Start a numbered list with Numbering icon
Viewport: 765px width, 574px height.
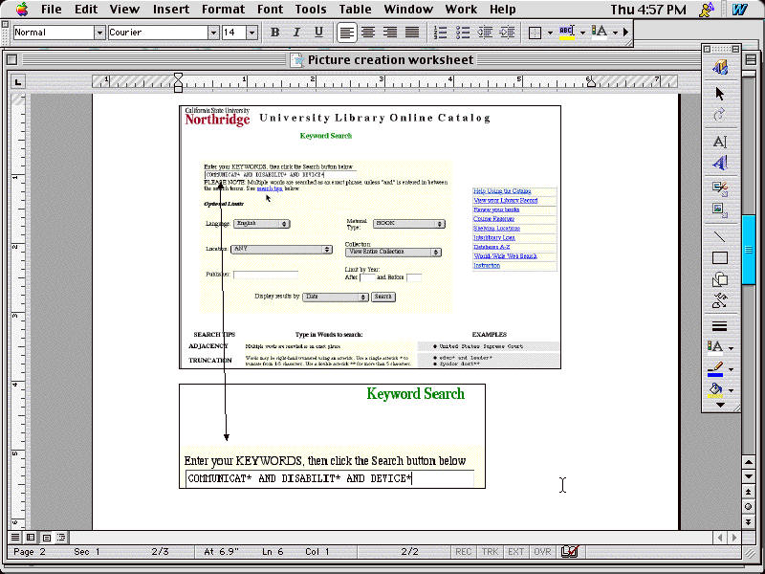tap(440, 33)
